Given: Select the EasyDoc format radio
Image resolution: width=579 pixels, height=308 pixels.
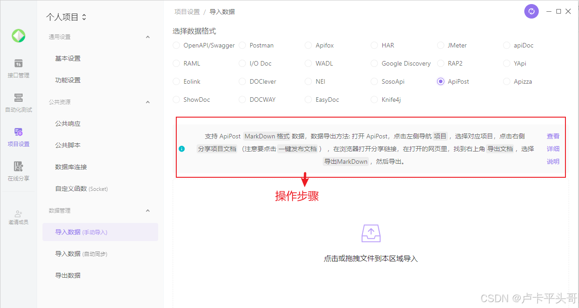Looking at the screenshot, I should [308, 100].
